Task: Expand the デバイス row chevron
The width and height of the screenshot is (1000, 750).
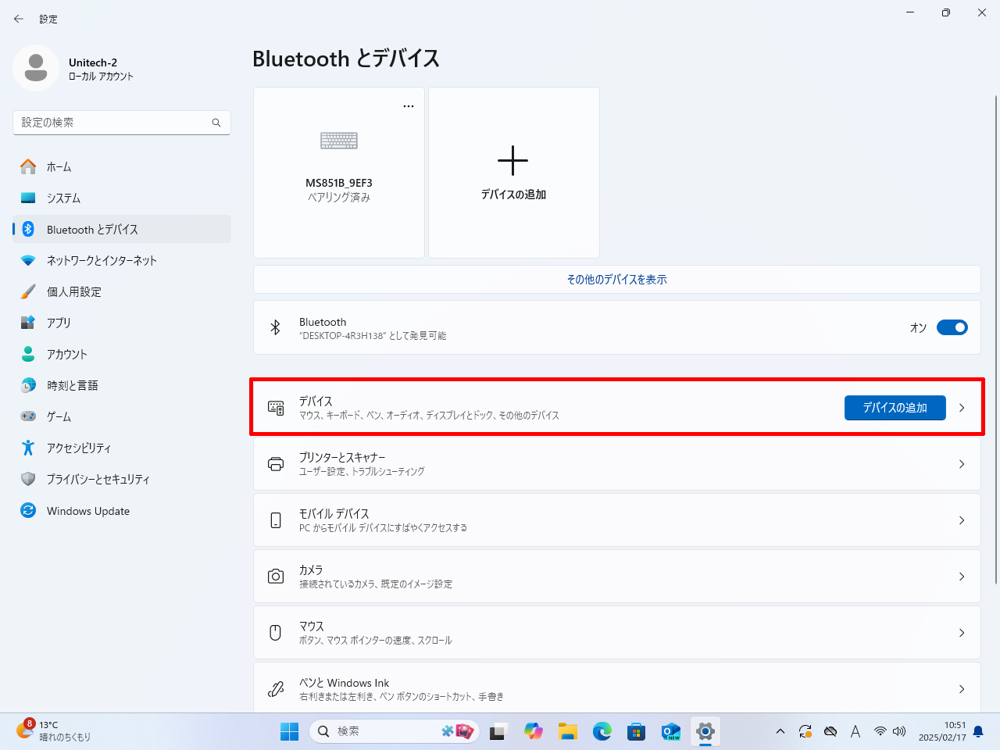Action: pos(962,408)
